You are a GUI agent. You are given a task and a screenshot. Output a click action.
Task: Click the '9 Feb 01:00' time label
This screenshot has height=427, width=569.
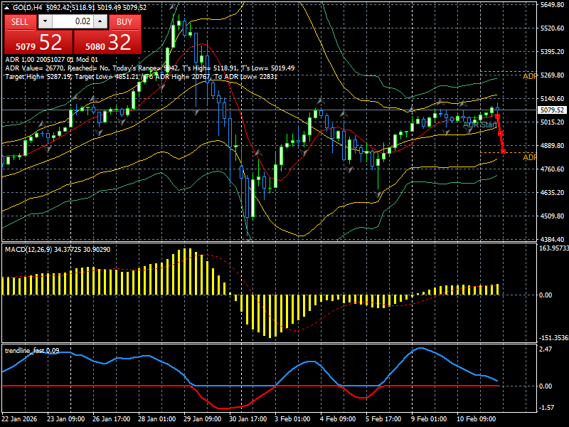click(x=429, y=418)
